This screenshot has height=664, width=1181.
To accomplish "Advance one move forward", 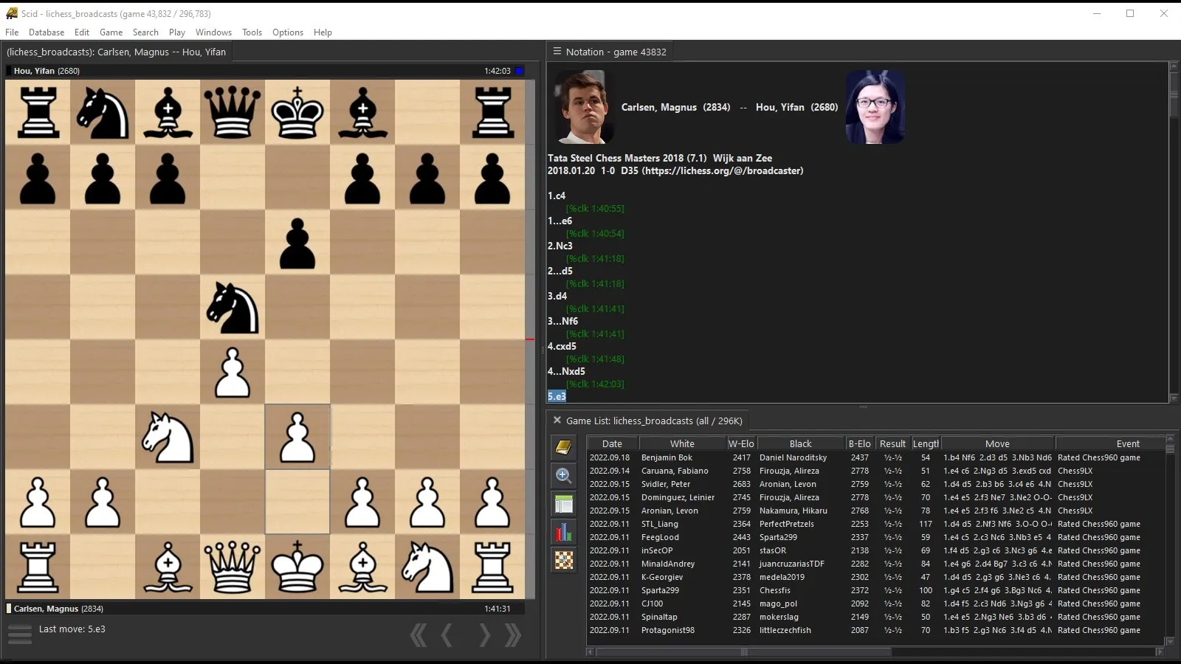I will pyautogui.click(x=484, y=635).
